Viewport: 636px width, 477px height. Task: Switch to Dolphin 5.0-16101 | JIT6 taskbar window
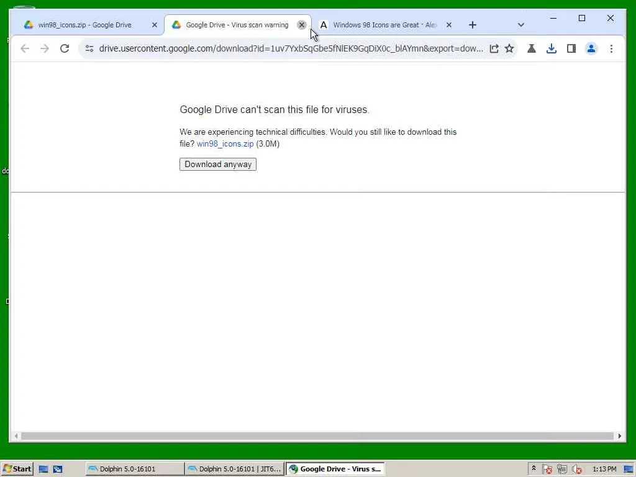[x=234, y=469]
